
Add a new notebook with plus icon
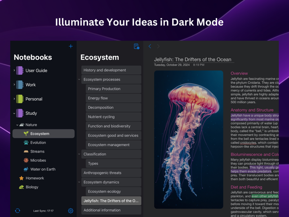point(71,46)
